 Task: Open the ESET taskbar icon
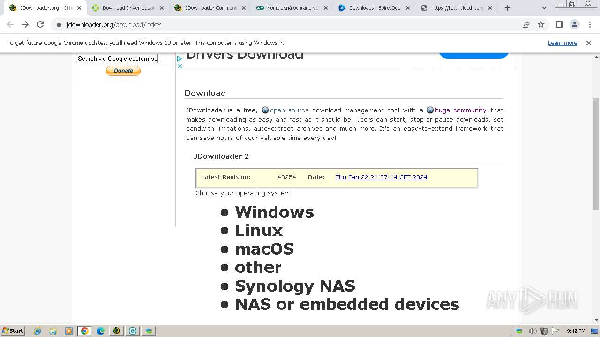tap(133, 331)
